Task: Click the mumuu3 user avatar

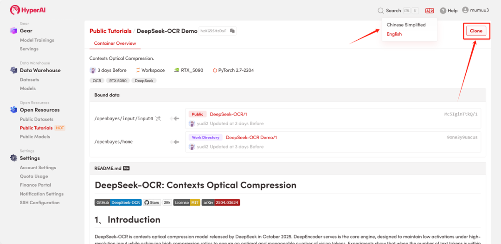Action: [x=465, y=10]
